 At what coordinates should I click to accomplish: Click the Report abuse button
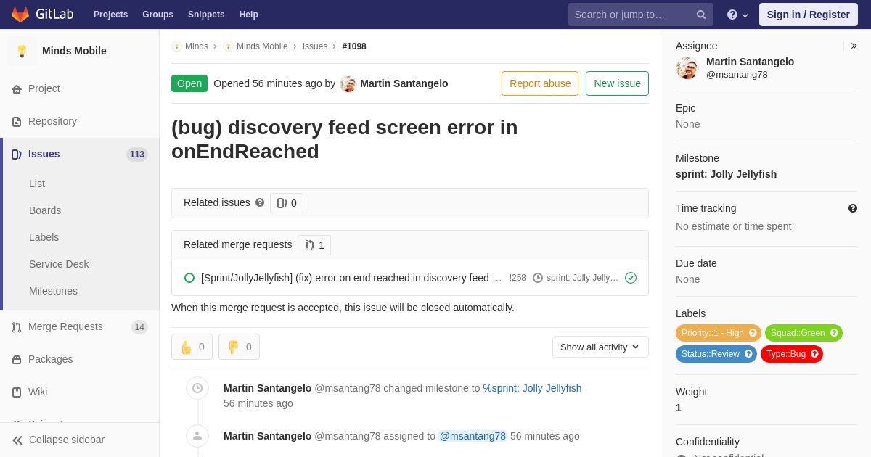coord(540,83)
